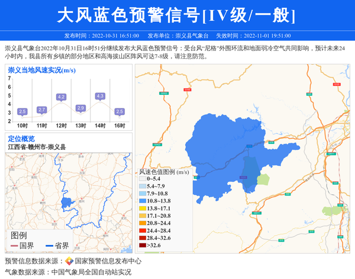Click the 2.9 data label at 13时
This screenshot has height=279, width=355.
tap(80, 108)
